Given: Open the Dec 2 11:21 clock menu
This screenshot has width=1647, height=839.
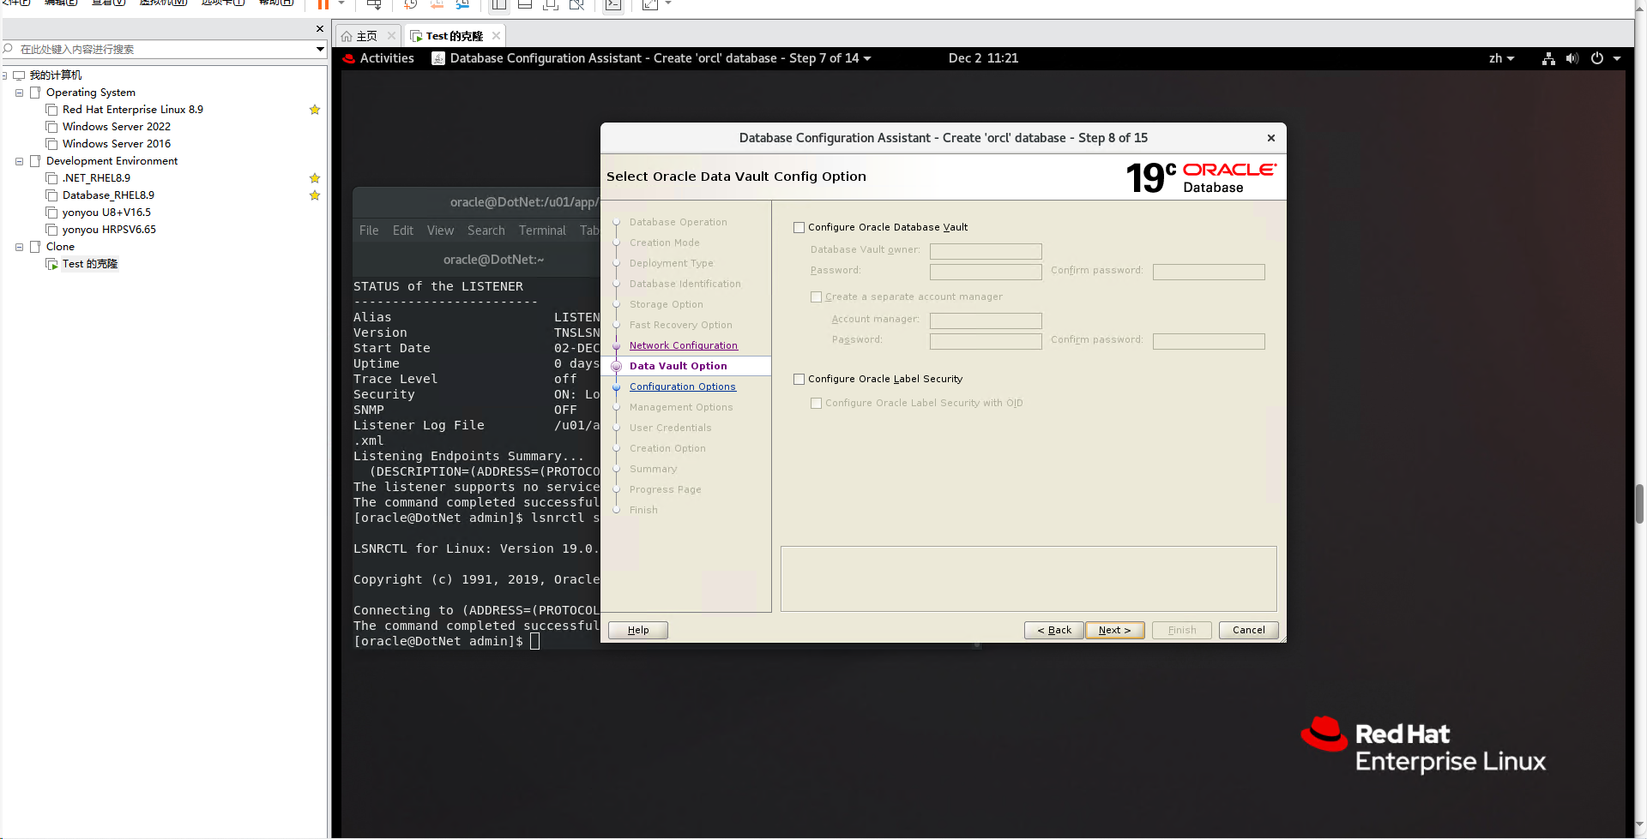Looking at the screenshot, I should point(983,58).
